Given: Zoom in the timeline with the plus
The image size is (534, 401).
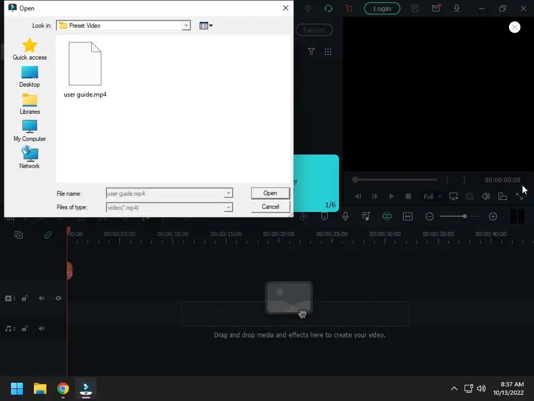Looking at the screenshot, I should click(493, 216).
